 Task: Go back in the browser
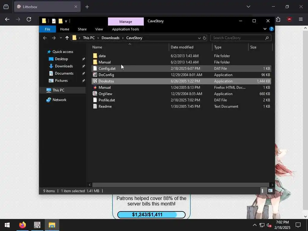(x=7, y=19)
